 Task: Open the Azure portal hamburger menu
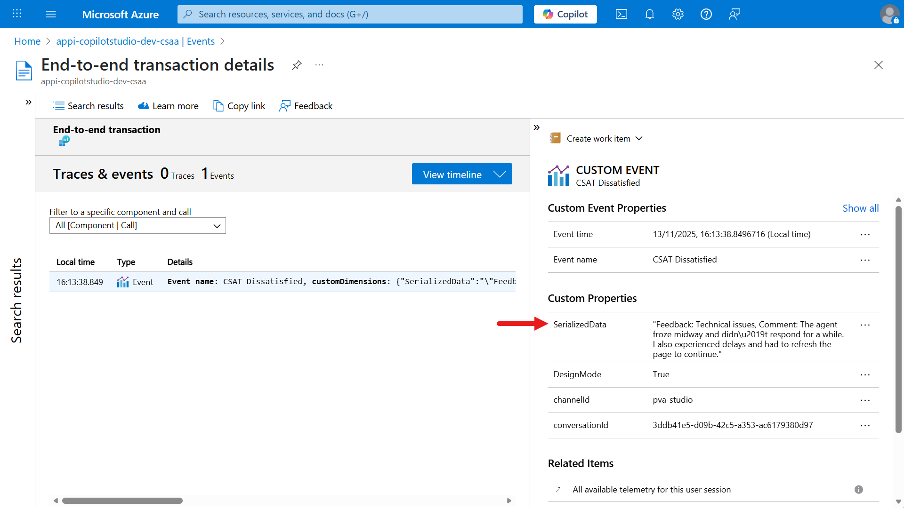tap(51, 14)
